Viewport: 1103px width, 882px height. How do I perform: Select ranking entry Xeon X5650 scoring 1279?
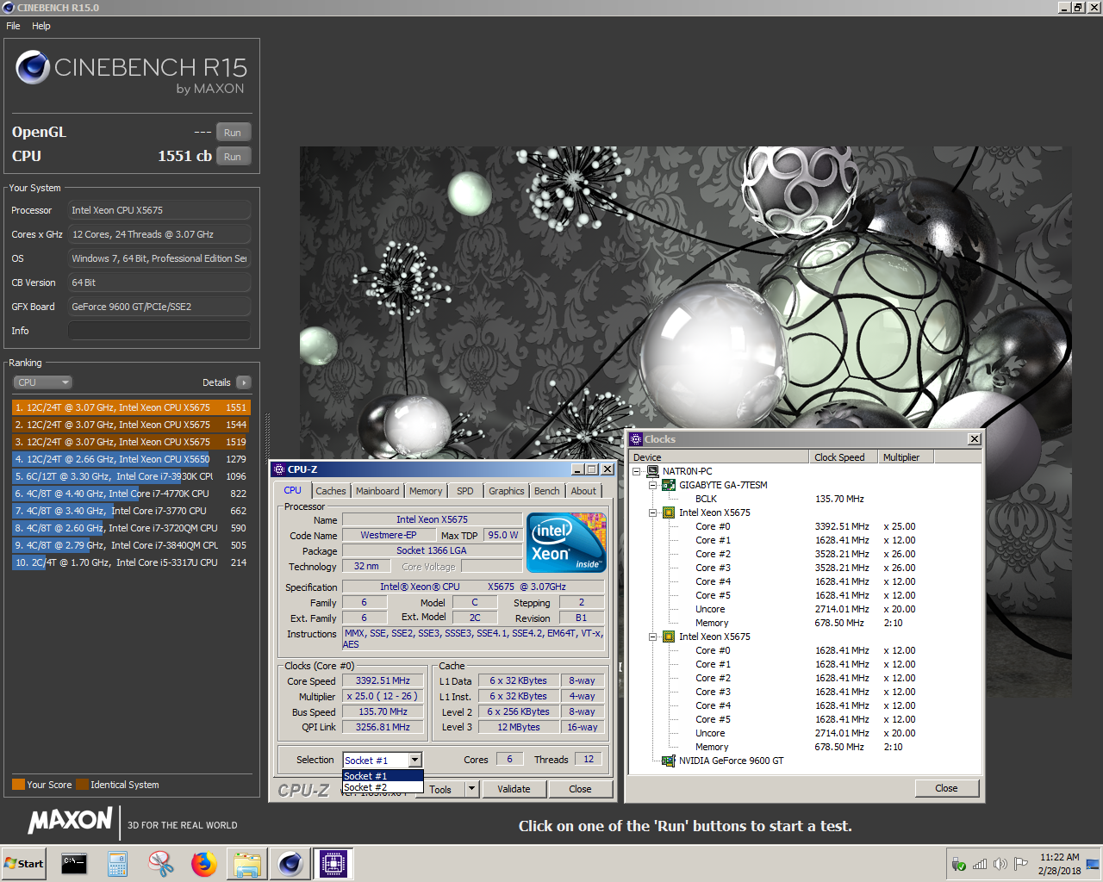(x=131, y=459)
